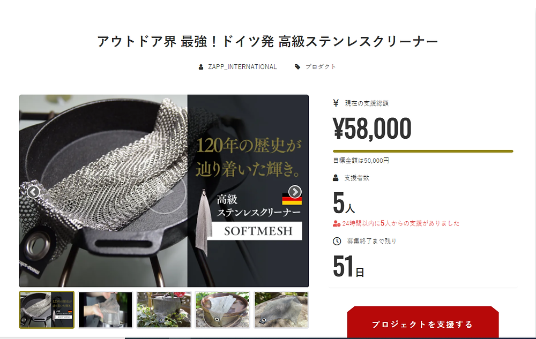Click the project title heading
This screenshot has height=339, width=536.
tap(267, 42)
